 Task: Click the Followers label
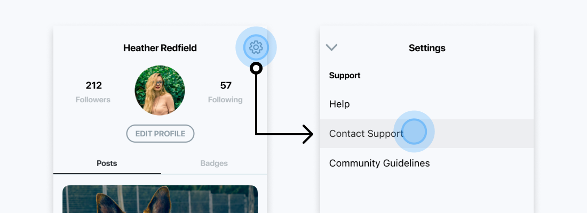93,100
